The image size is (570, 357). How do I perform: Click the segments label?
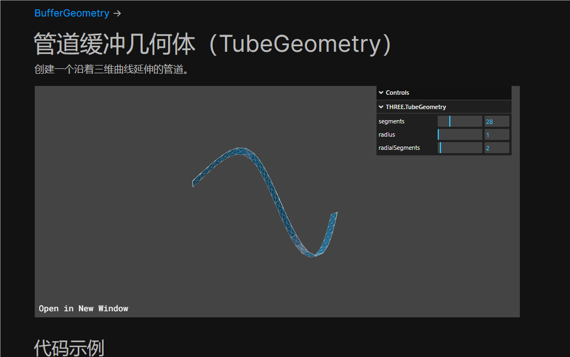pyautogui.click(x=391, y=121)
